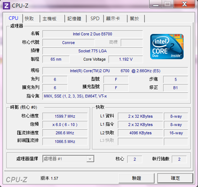198x187 pixels.
Task: Minimize the CPU-Z window
Action: point(156,4)
